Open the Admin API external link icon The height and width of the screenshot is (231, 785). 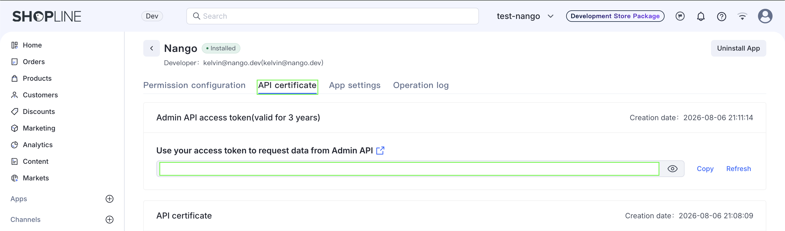380,151
